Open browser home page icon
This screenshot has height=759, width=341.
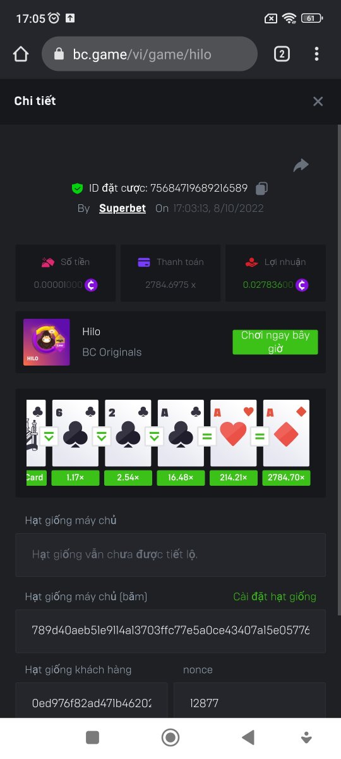click(x=21, y=54)
